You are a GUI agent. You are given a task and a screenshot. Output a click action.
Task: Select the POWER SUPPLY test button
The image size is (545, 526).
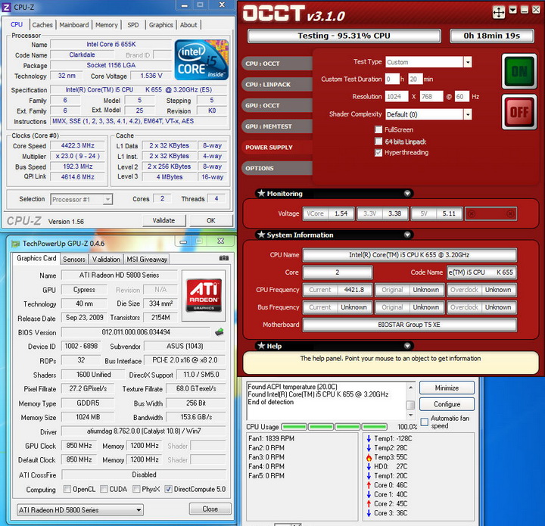[x=276, y=147]
